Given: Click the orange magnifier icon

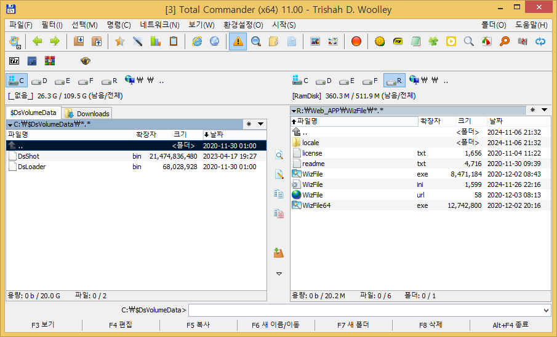Looking at the screenshot, I should click(505, 41).
